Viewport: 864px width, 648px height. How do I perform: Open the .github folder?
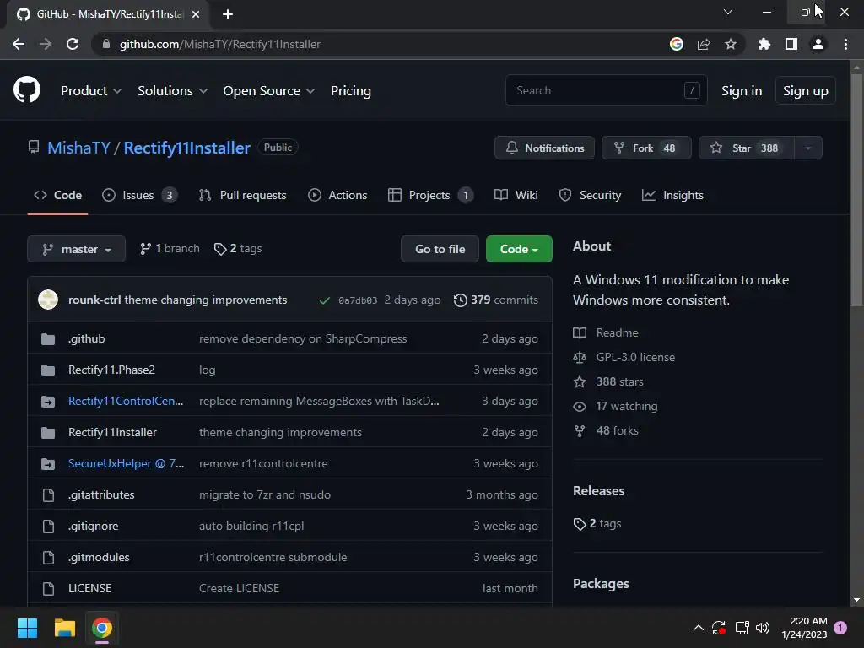click(87, 339)
